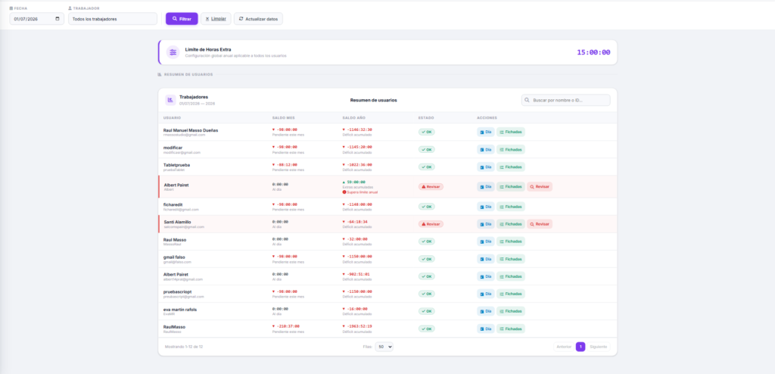Select yearly balance -1146:32:30
The width and height of the screenshot is (775, 374).
tap(357, 129)
